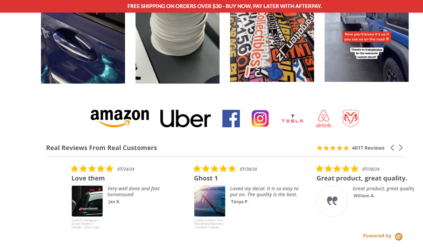423x249 pixels.
Task: Click the Yotpo badge icon
Action: pyautogui.click(x=398, y=236)
